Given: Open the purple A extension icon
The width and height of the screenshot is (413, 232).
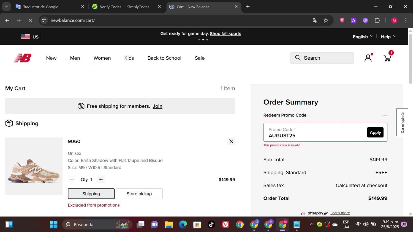Looking at the screenshot, I should (354, 20).
